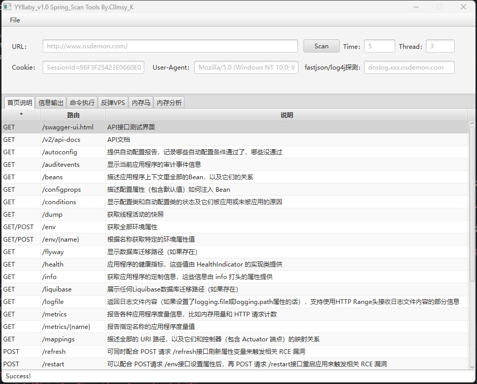Open the 命令执行 tab
The height and width of the screenshot is (384, 477).
tap(82, 103)
